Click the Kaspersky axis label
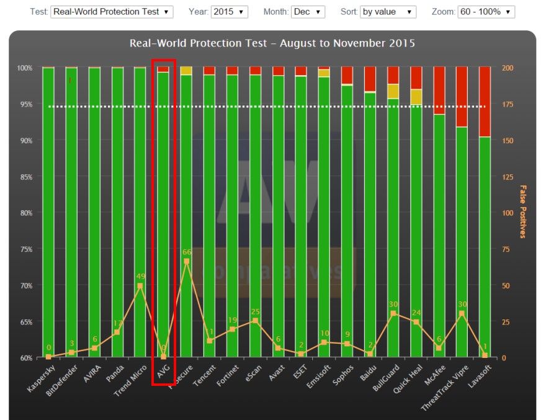This screenshot has height=420, width=546. click(41, 378)
